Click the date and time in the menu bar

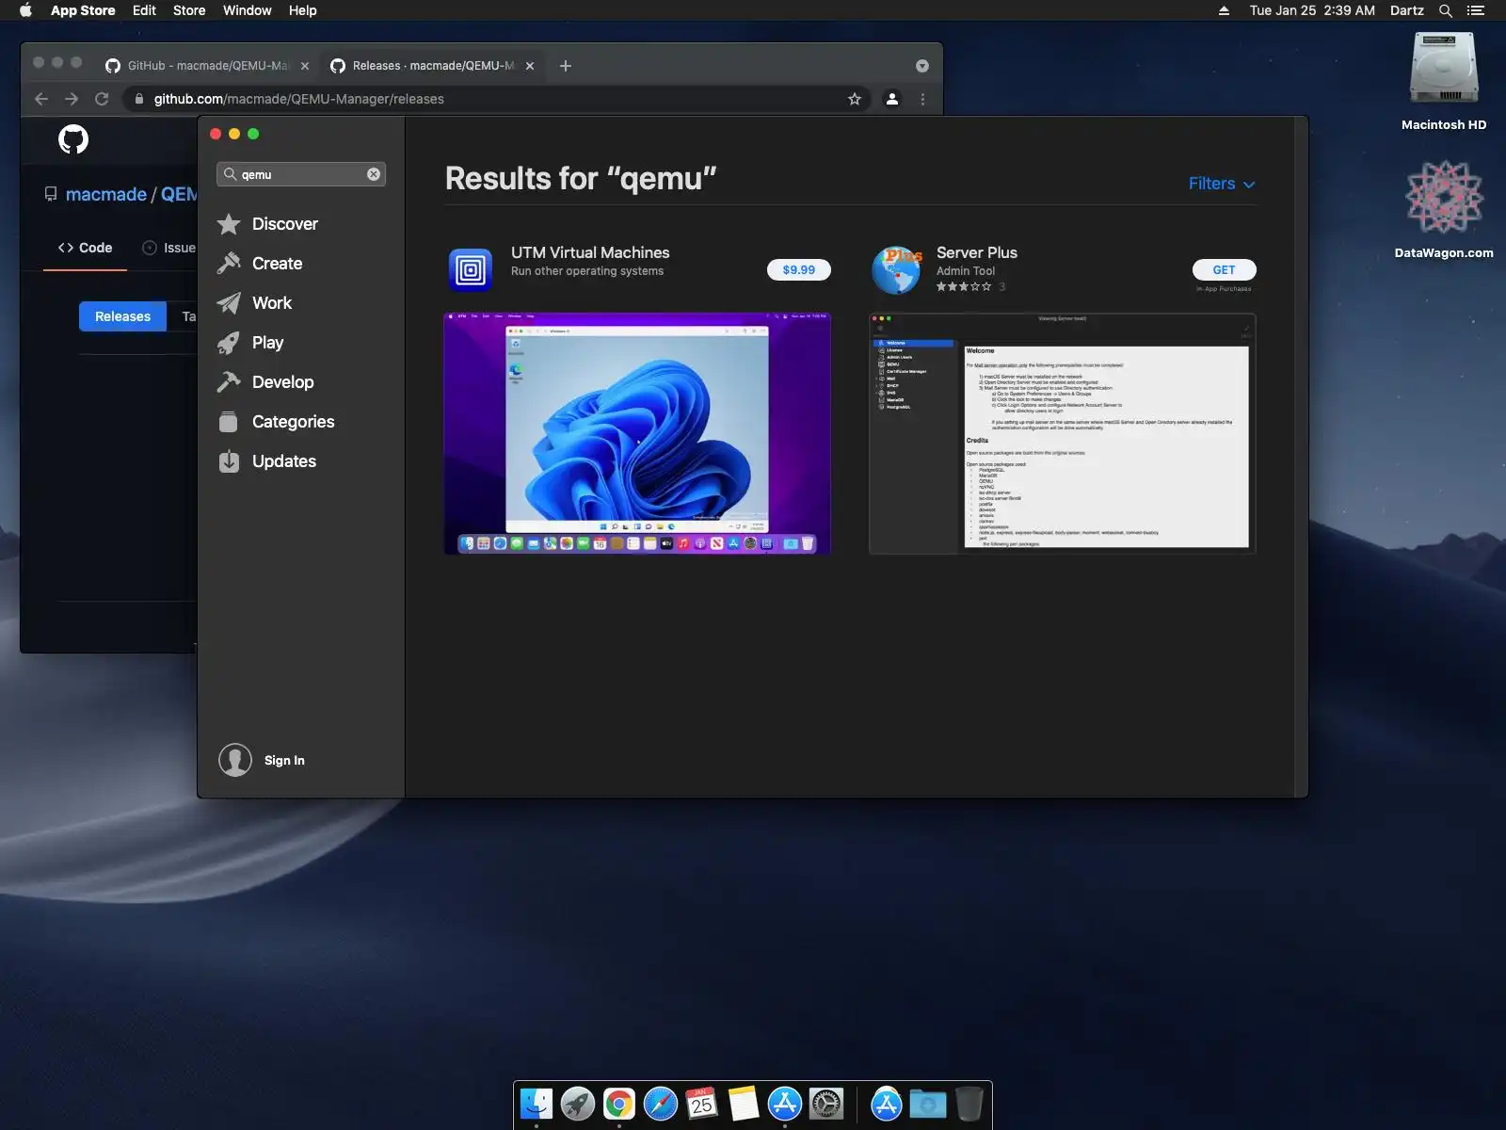coord(1312,10)
